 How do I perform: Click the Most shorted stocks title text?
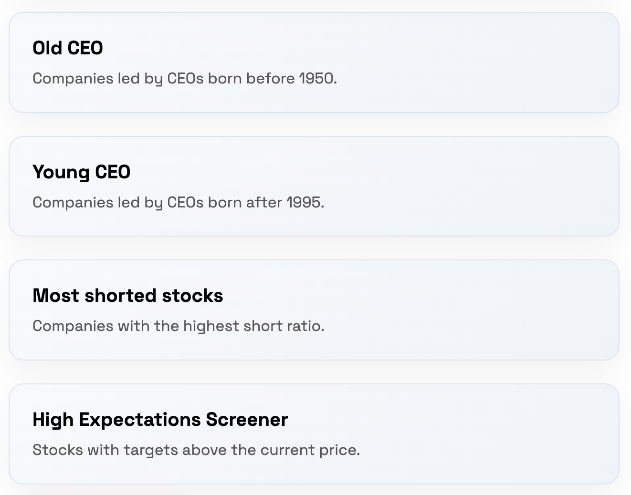pyautogui.click(x=127, y=296)
